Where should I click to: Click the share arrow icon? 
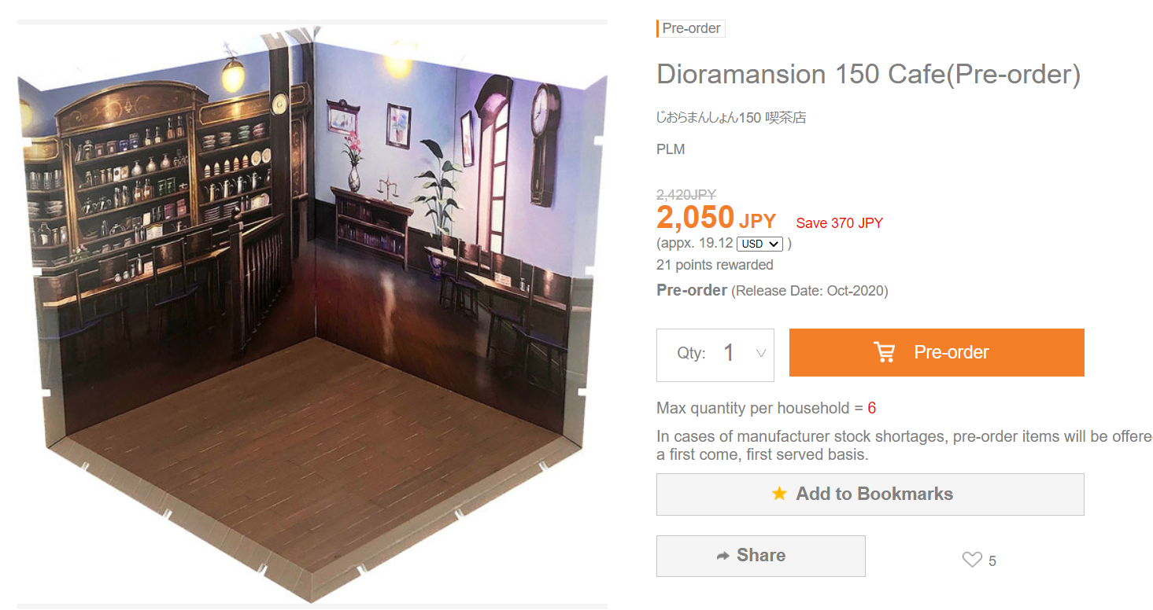click(x=722, y=556)
